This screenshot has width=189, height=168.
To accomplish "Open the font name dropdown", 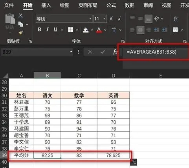I will pos(90,19).
